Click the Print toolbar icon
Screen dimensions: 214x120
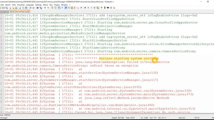coord(16,8)
